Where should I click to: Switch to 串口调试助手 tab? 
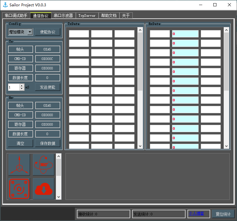click(16, 15)
